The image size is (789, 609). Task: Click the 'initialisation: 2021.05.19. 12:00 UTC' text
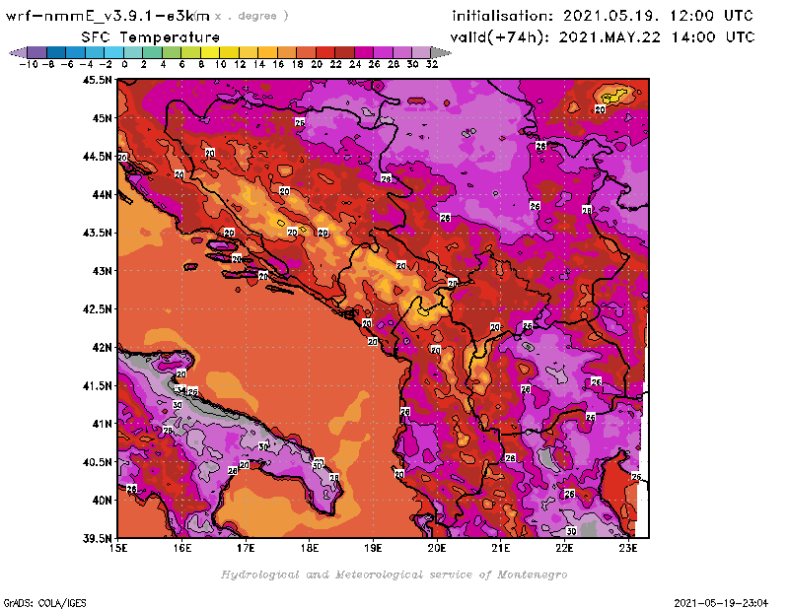[x=603, y=16]
